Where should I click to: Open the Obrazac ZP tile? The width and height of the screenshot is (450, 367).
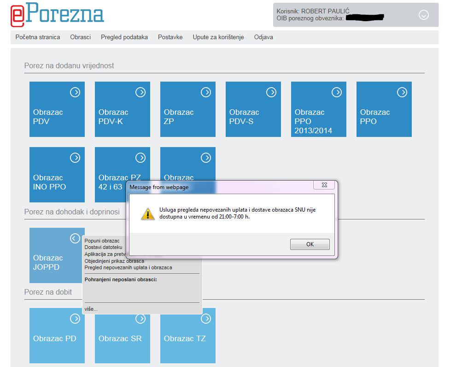188,109
